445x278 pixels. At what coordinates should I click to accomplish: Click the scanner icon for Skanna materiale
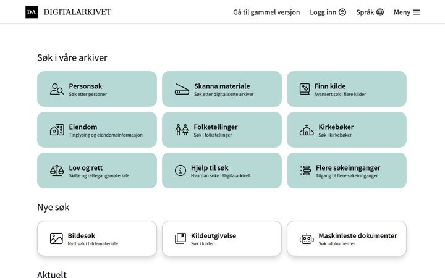point(182,89)
